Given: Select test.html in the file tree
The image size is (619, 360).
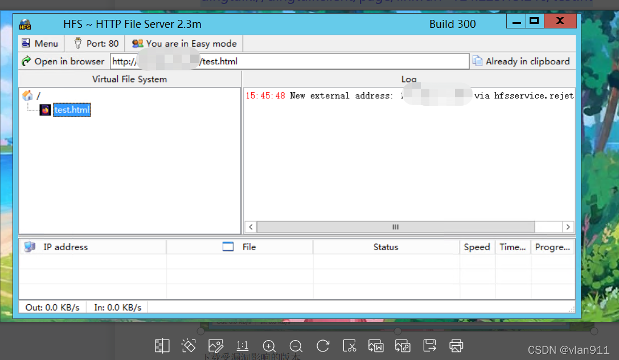Looking at the screenshot, I should tap(72, 110).
